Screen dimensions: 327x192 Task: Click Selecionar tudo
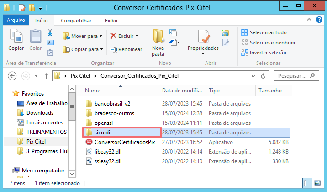click(264, 32)
